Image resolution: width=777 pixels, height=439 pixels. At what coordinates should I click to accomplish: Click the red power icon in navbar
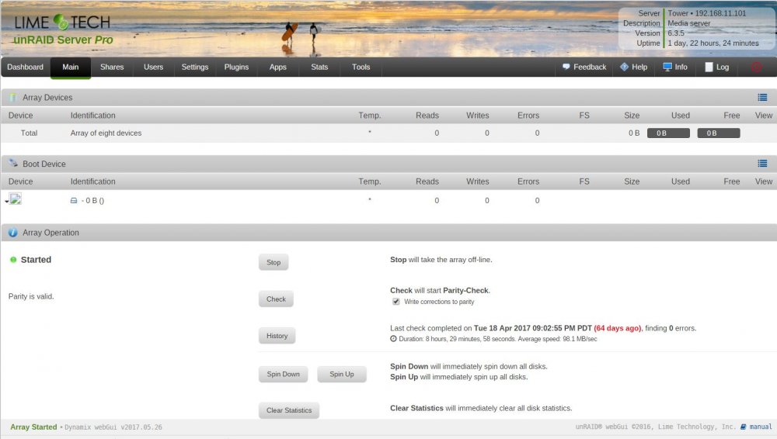coord(756,67)
